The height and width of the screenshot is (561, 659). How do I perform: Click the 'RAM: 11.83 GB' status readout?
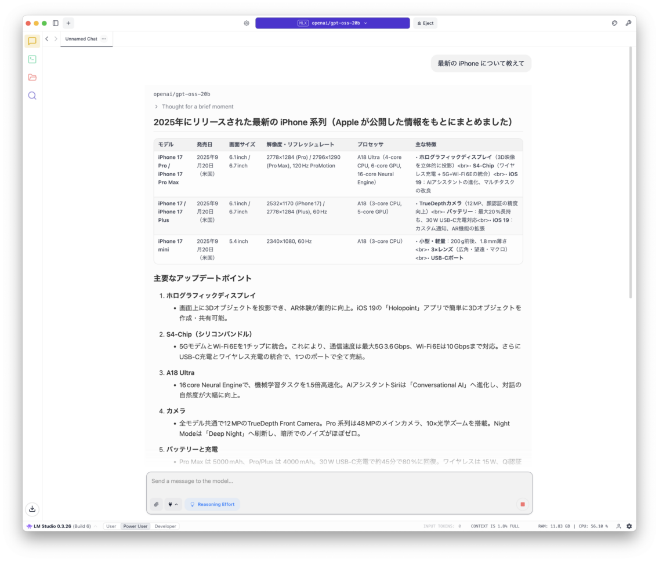point(554,526)
